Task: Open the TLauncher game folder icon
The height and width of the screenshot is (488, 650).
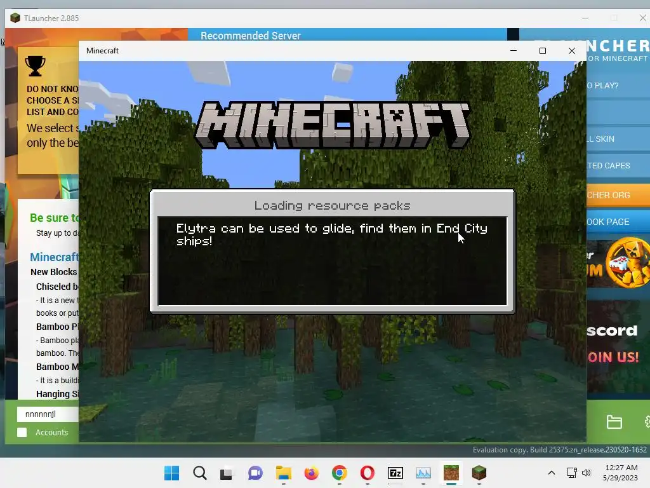Action: coord(614,422)
